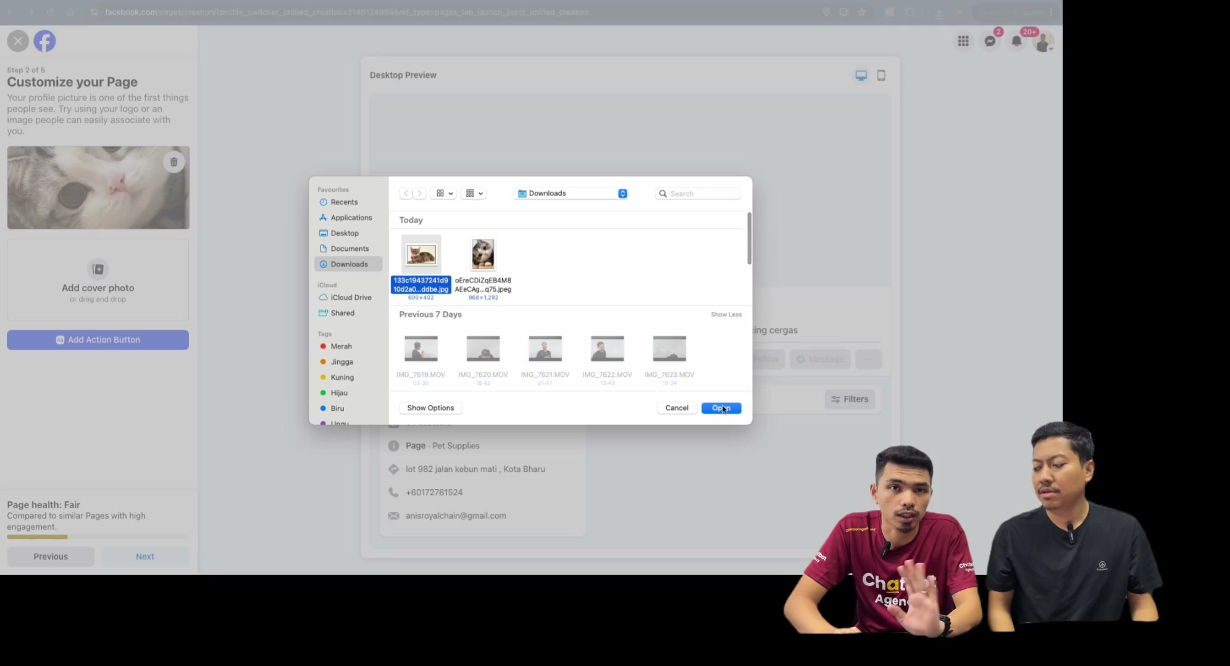Select Applications in the sidebar

click(348, 218)
